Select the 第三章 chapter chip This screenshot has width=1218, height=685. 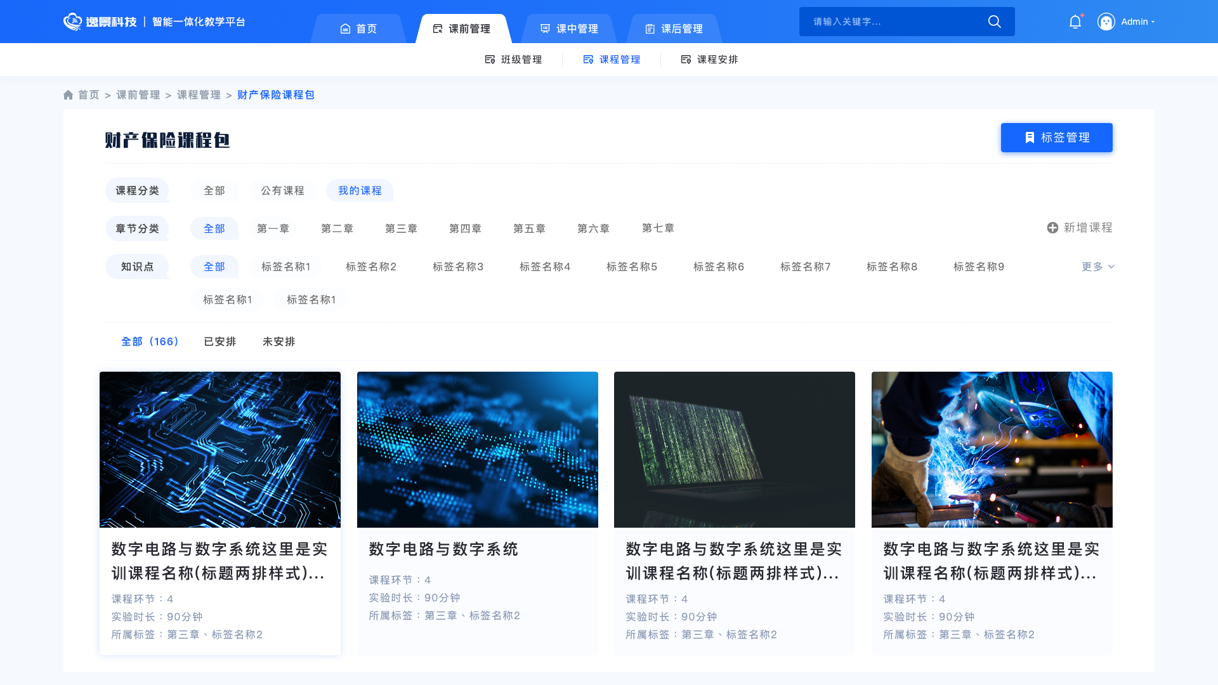[x=401, y=228]
